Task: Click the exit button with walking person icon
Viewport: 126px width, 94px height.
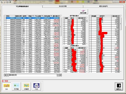Action: (119, 86)
